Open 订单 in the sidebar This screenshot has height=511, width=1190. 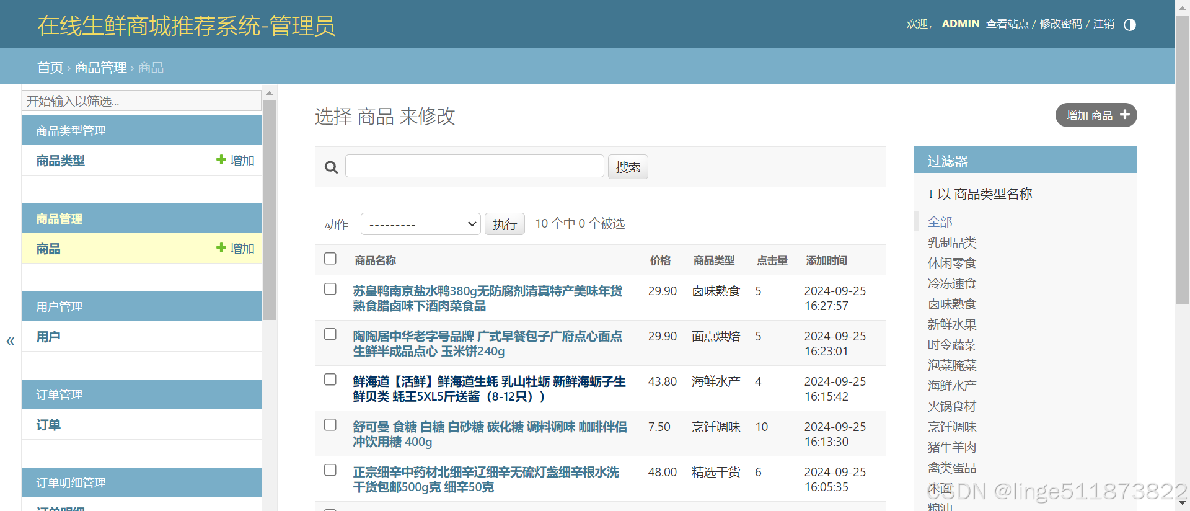click(48, 425)
